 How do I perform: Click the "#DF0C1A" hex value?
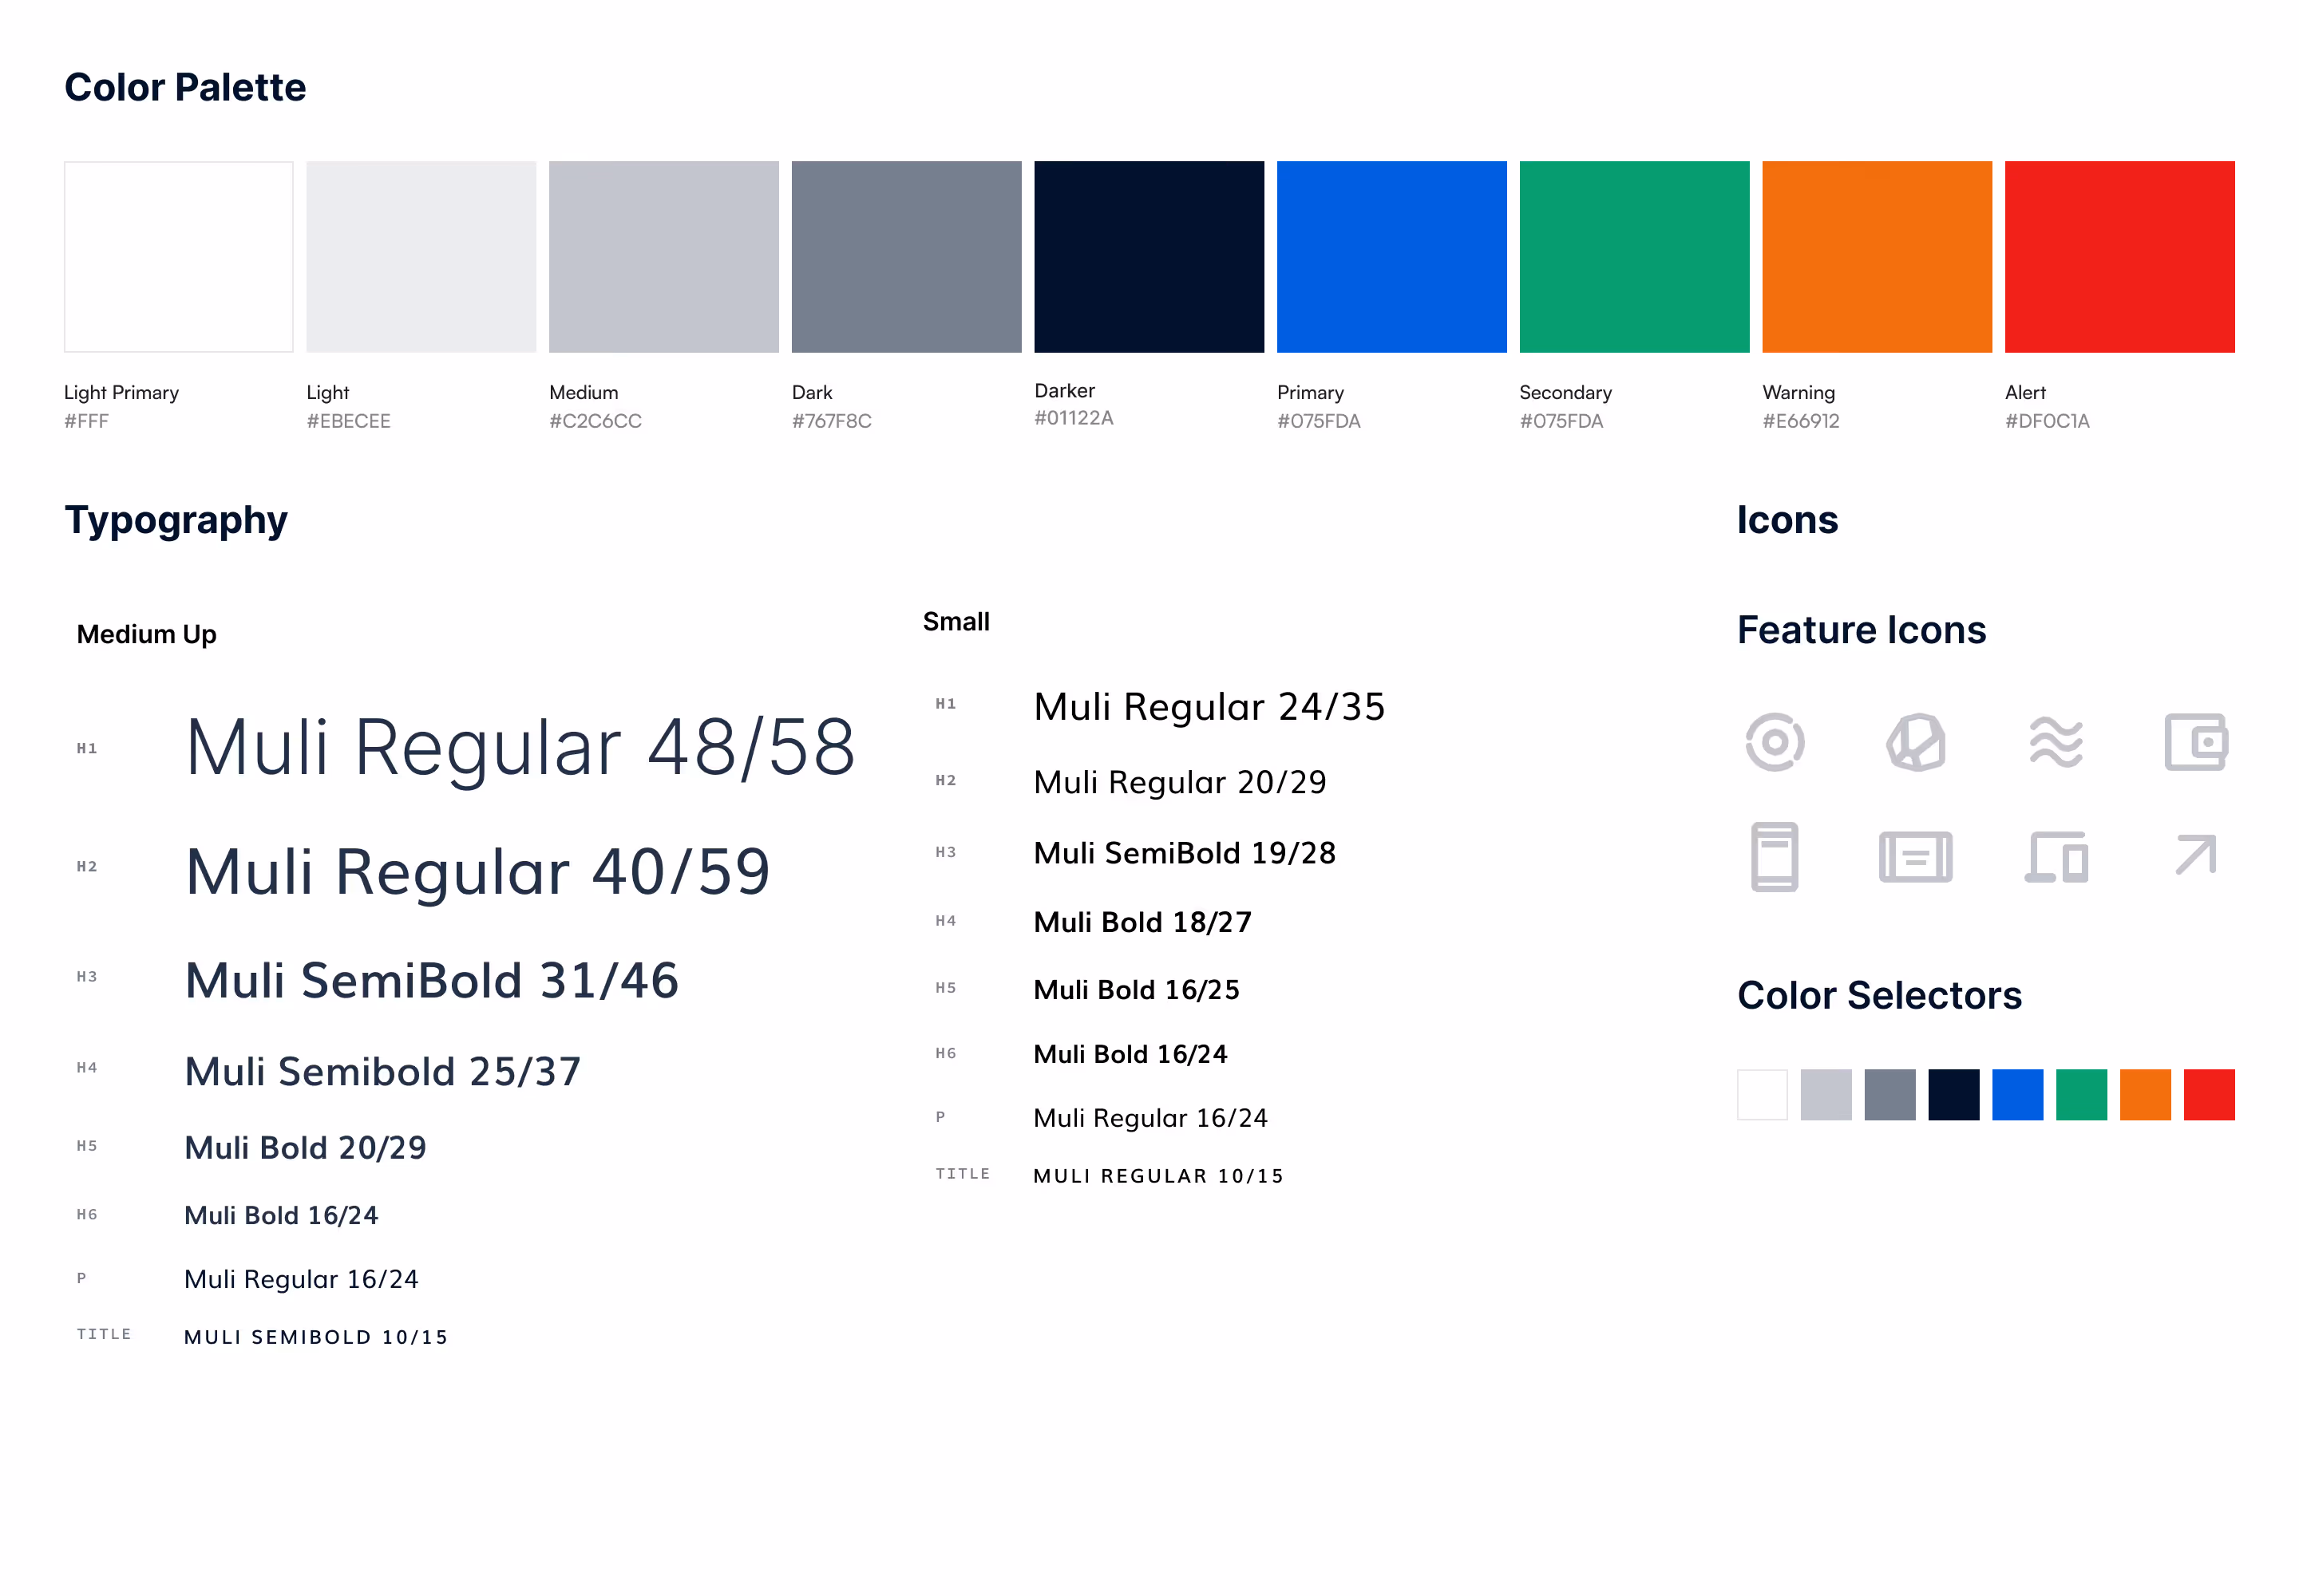click(2047, 421)
